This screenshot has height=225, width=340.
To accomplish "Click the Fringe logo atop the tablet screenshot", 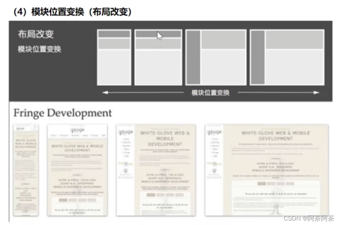I will click(77, 130).
